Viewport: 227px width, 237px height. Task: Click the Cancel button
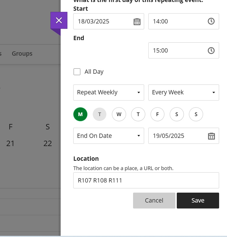[x=154, y=201]
